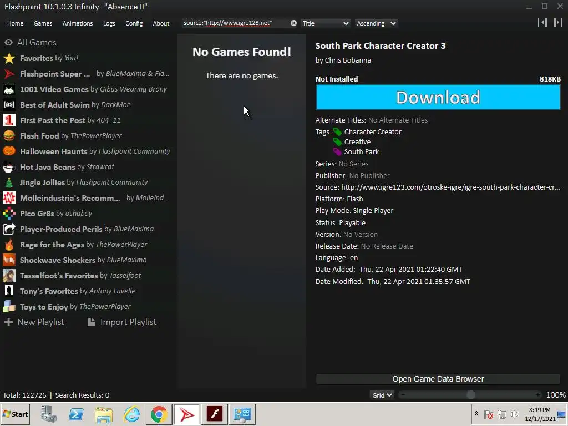Open the Animations tab
Image resolution: width=568 pixels, height=426 pixels.
(x=78, y=23)
